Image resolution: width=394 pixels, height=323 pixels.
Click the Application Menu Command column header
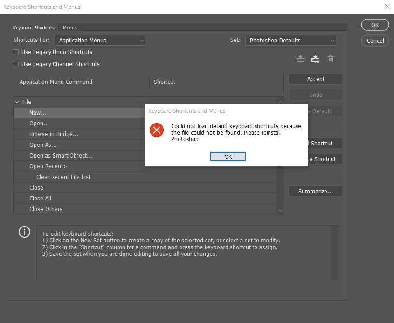point(56,82)
